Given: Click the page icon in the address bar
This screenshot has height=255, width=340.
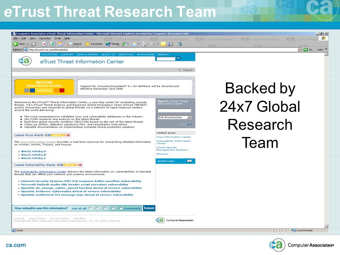Looking at the screenshot, I should (26, 50).
